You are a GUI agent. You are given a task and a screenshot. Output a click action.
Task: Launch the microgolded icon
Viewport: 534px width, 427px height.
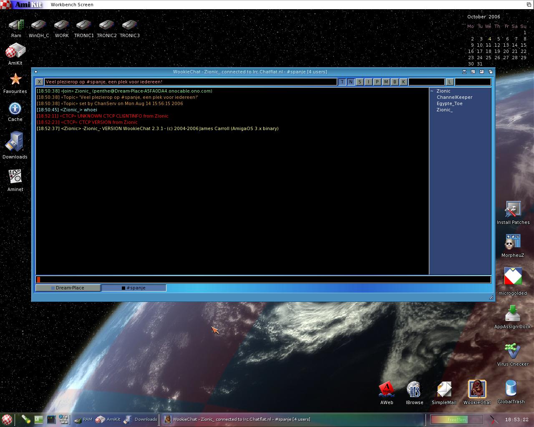(x=513, y=281)
